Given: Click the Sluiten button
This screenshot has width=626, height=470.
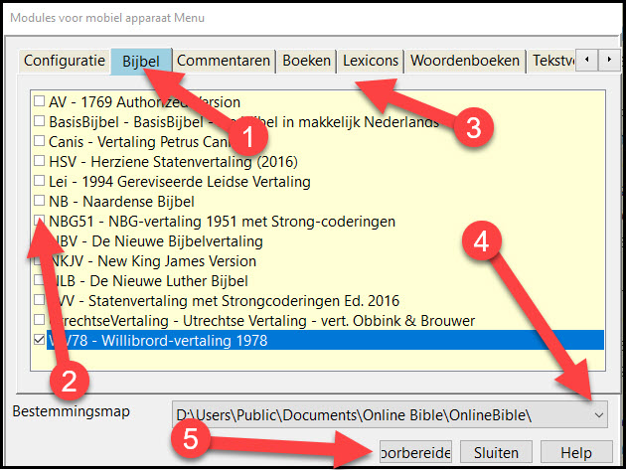Looking at the screenshot, I should pos(496,452).
